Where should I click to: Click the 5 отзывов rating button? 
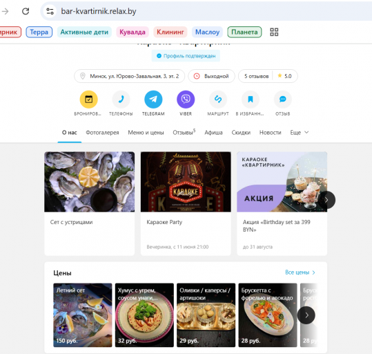(x=268, y=76)
